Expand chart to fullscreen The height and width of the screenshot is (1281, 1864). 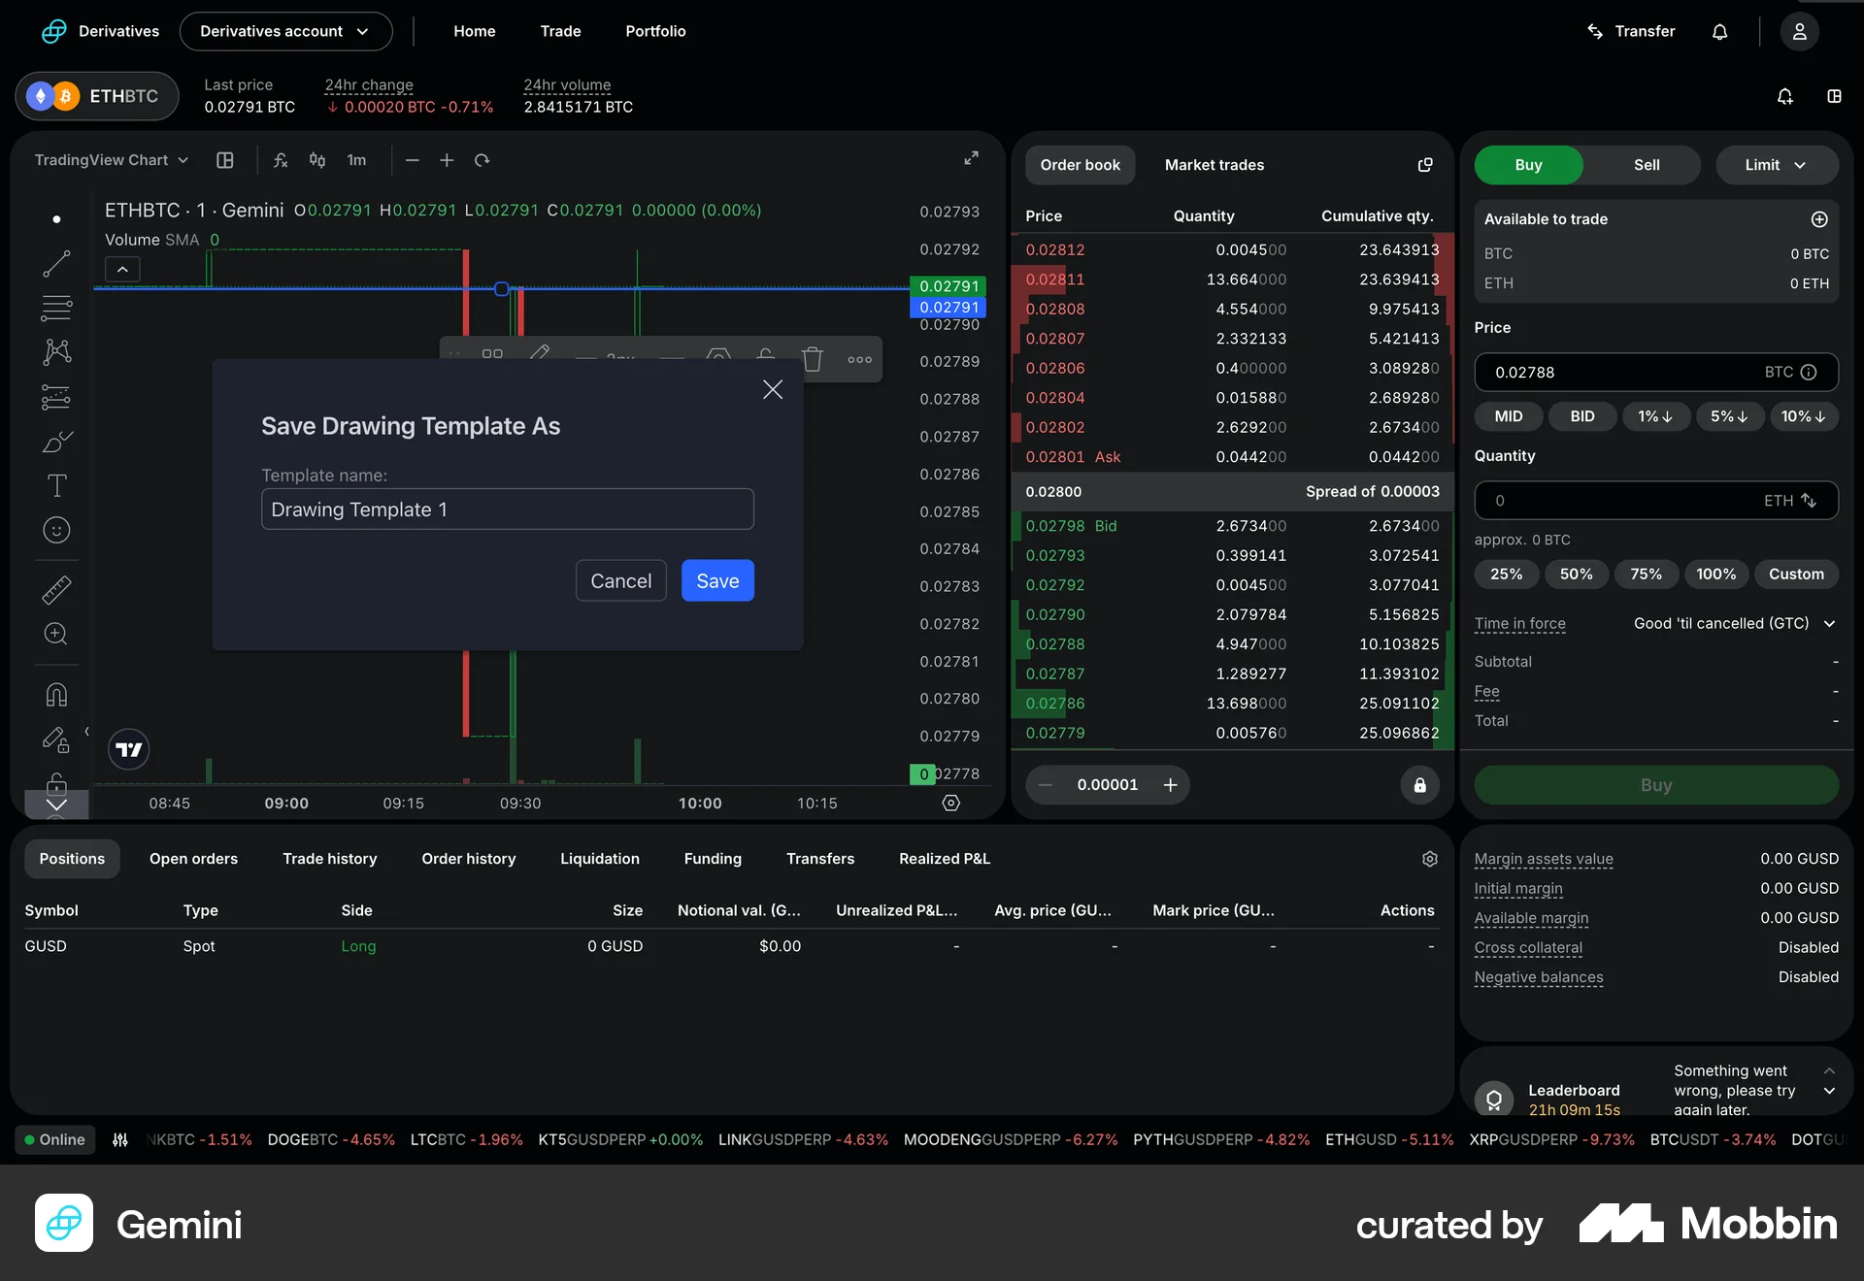[971, 158]
